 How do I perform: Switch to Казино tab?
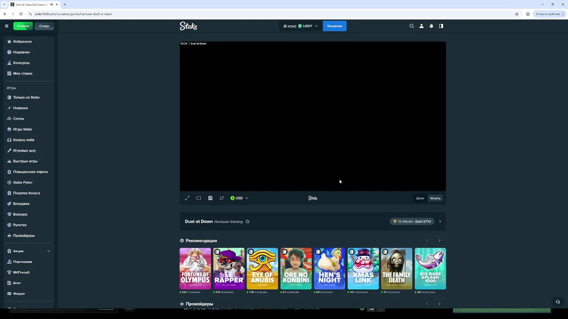click(x=23, y=26)
